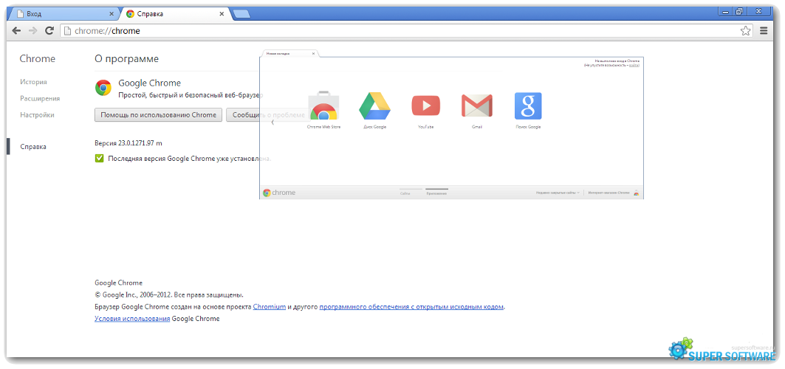Click the page icon in the address bar

68,30
